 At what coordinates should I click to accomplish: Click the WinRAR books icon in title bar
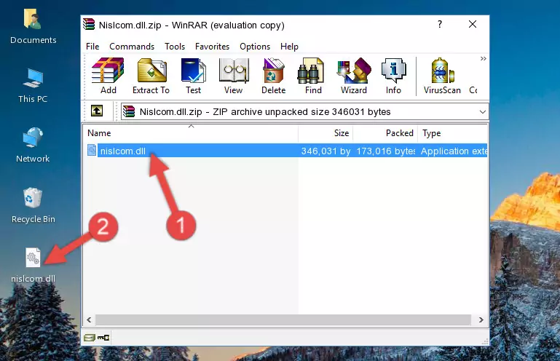coord(89,24)
